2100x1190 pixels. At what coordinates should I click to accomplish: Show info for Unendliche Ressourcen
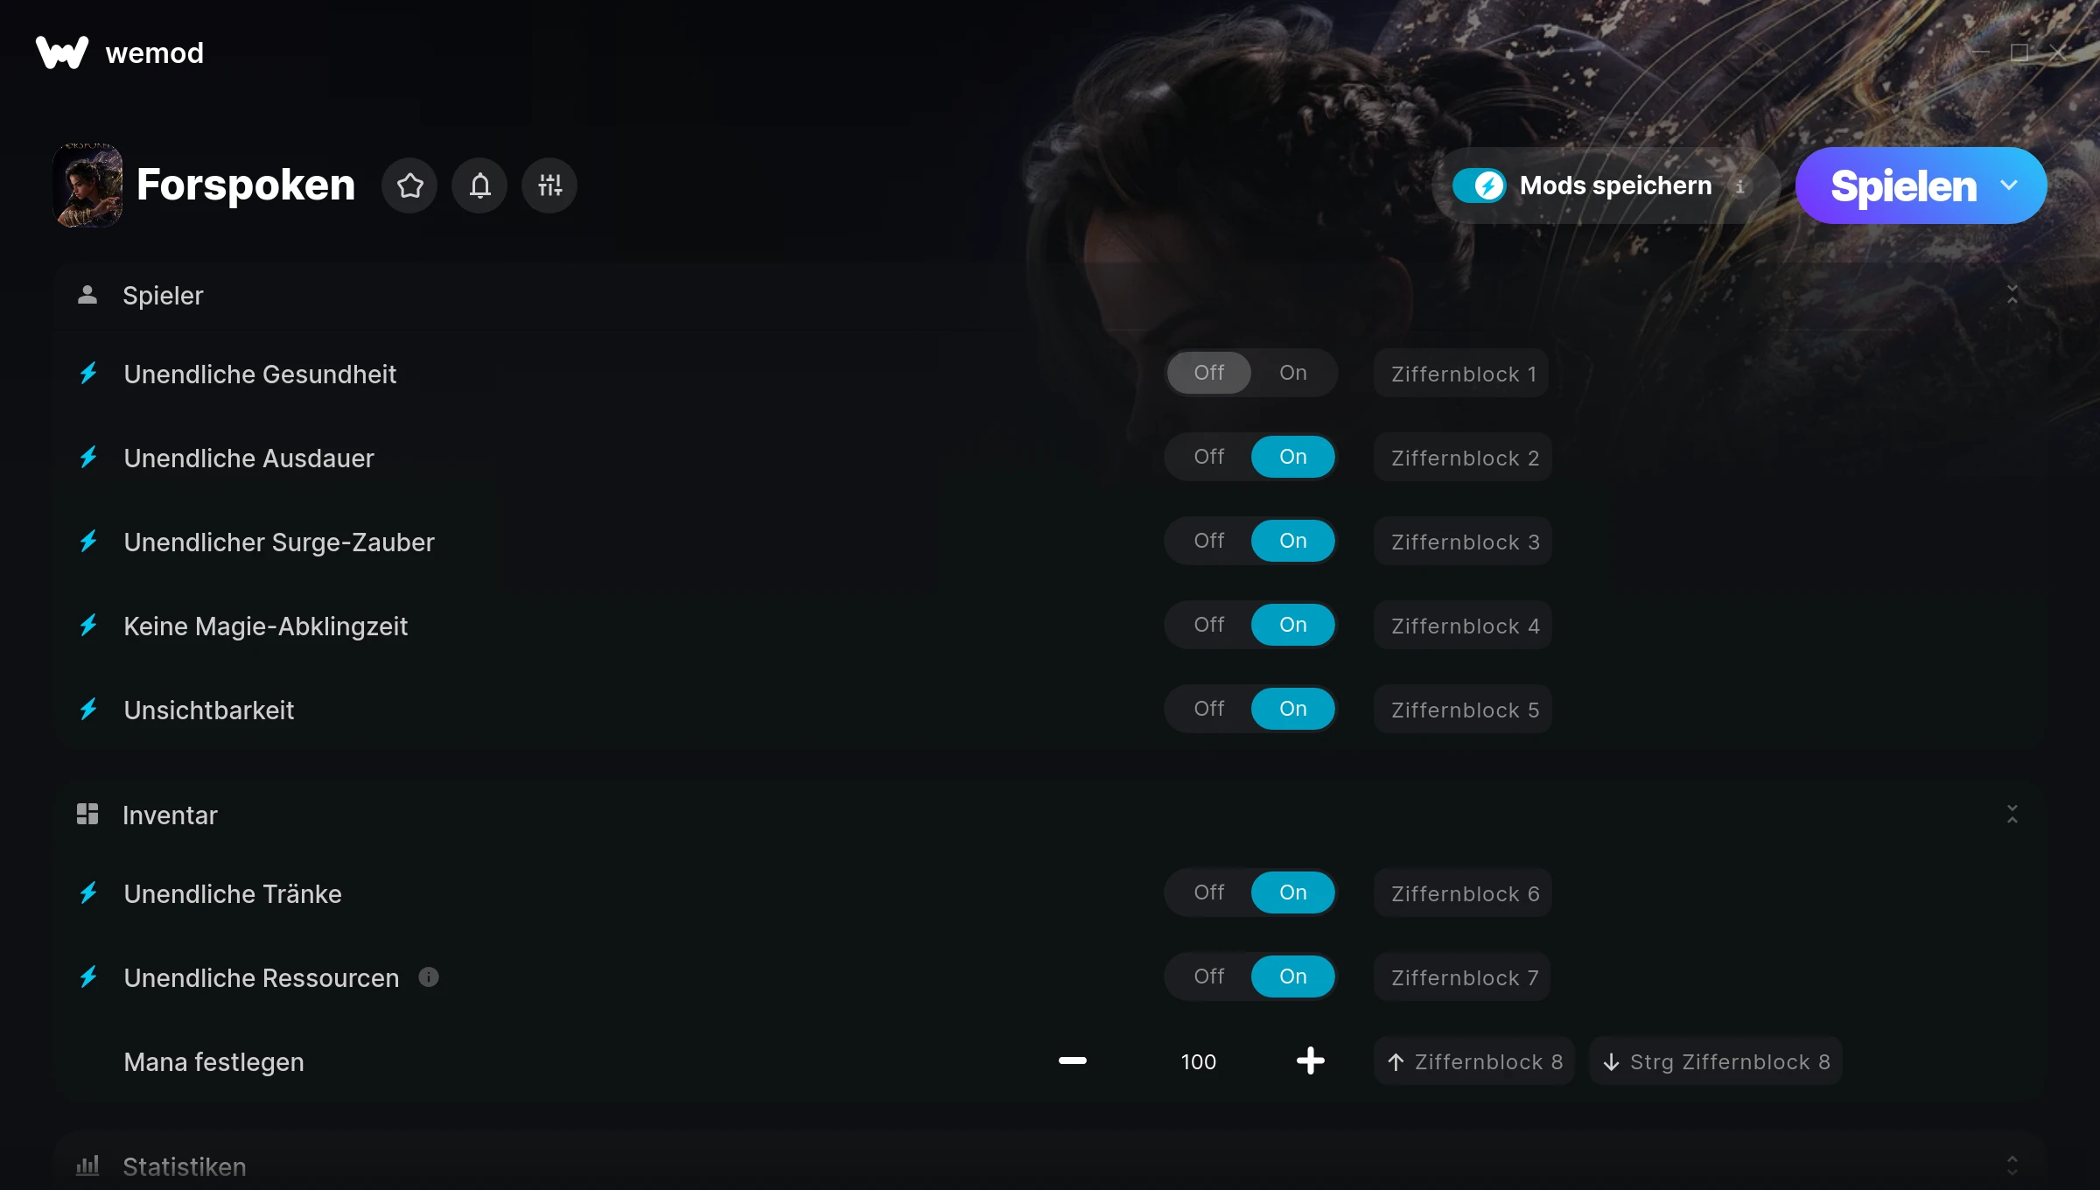429,977
